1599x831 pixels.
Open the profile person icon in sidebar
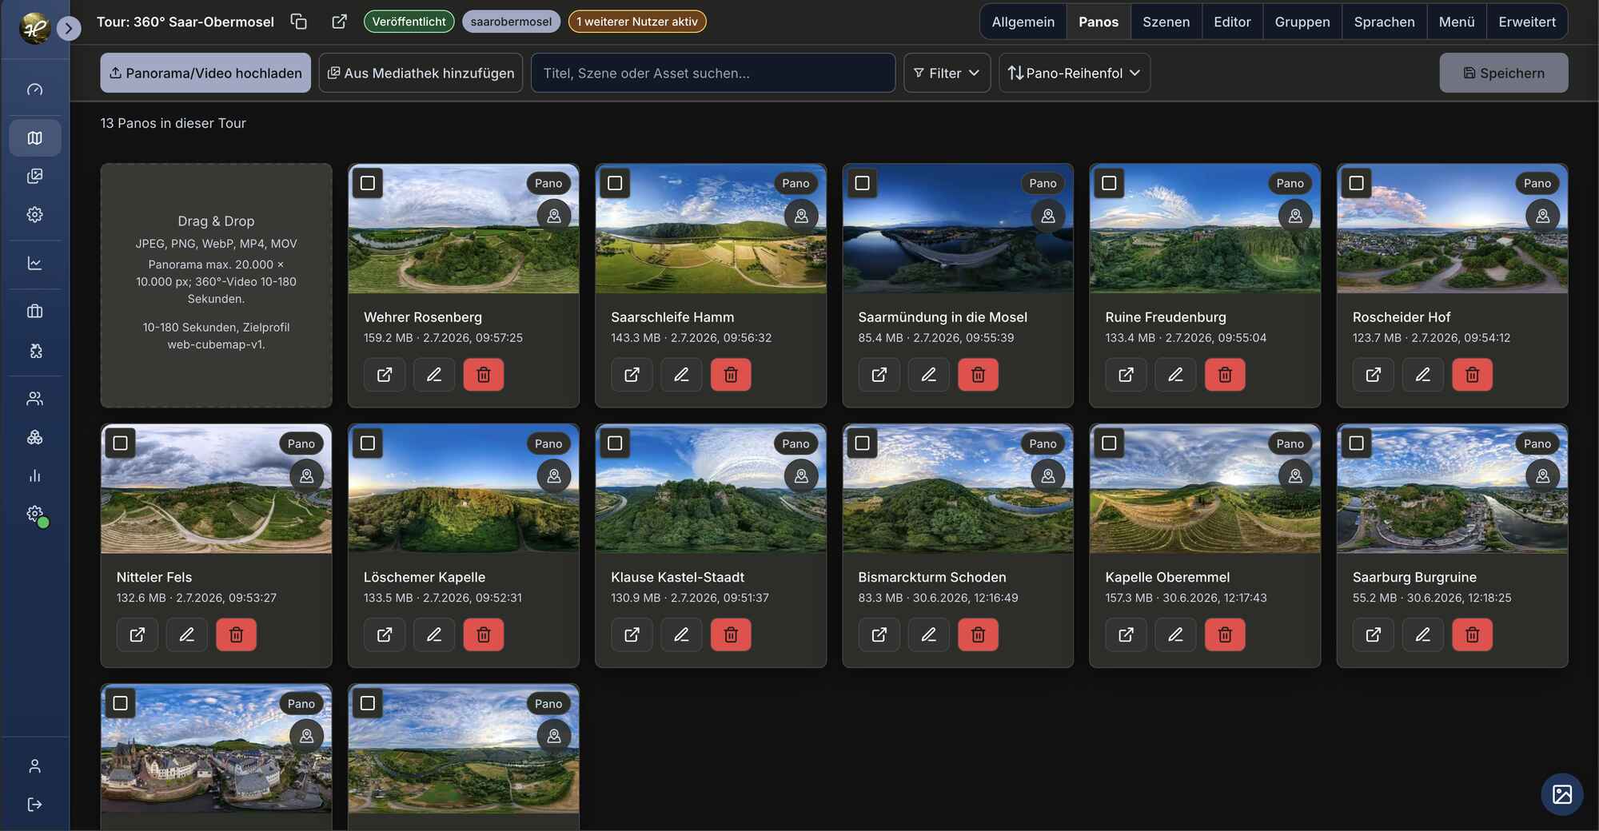(x=34, y=766)
